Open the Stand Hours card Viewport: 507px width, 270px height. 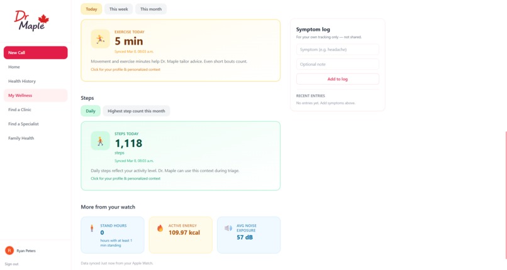pos(113,235)
